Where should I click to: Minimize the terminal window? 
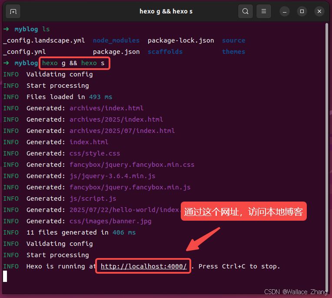[x=285, y=11]
